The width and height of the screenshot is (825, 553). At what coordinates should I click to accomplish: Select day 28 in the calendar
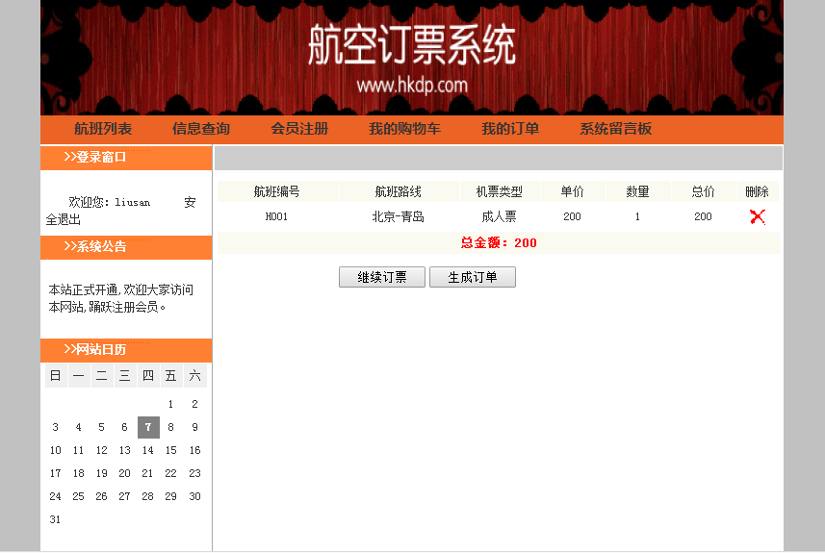pos(148,497)
